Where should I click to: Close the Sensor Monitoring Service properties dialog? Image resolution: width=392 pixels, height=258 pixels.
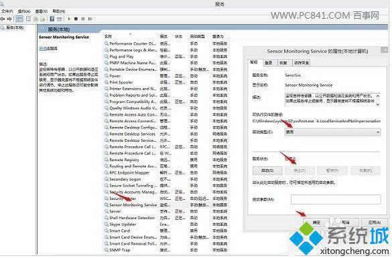(x=384, y=50)
